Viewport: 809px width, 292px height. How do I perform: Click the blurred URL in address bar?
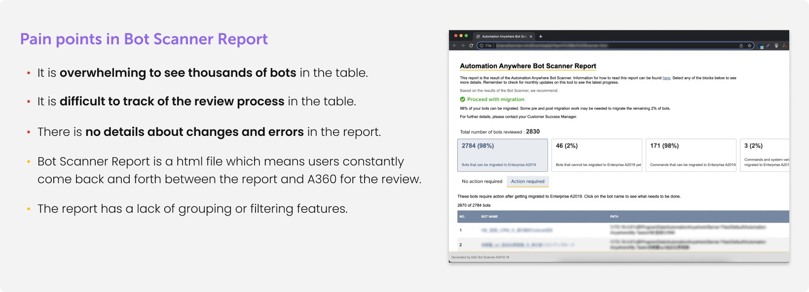(552, 46)
